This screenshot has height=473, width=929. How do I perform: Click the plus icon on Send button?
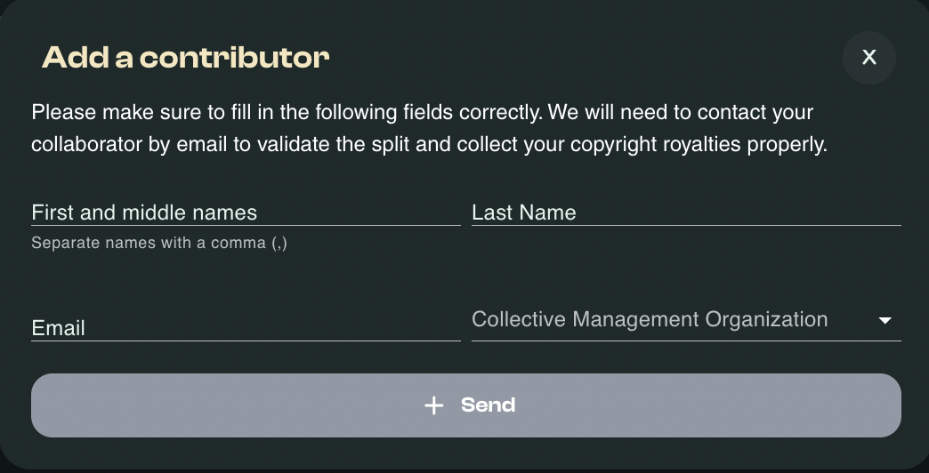point(433,405)
